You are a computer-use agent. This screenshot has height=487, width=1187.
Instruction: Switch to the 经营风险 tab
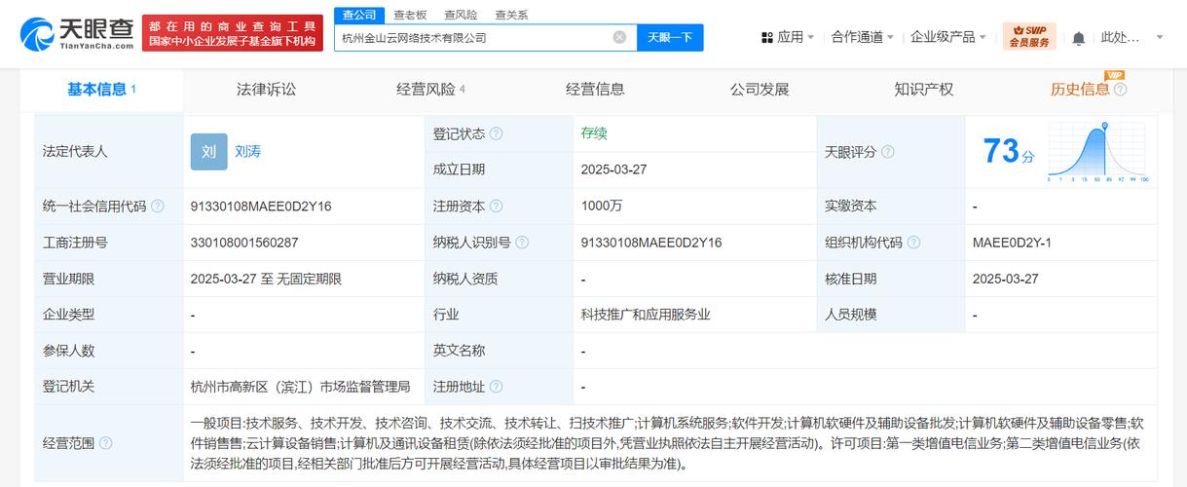(x=430, y=90)
